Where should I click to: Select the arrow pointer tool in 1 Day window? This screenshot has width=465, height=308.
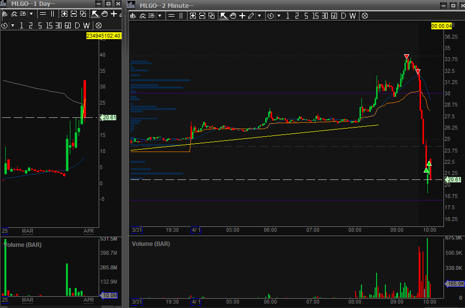[x=95, y=14]
